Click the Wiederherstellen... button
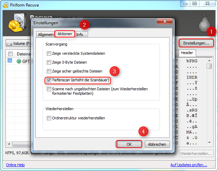This screenshot has height=171, width=218. [196, 154]
